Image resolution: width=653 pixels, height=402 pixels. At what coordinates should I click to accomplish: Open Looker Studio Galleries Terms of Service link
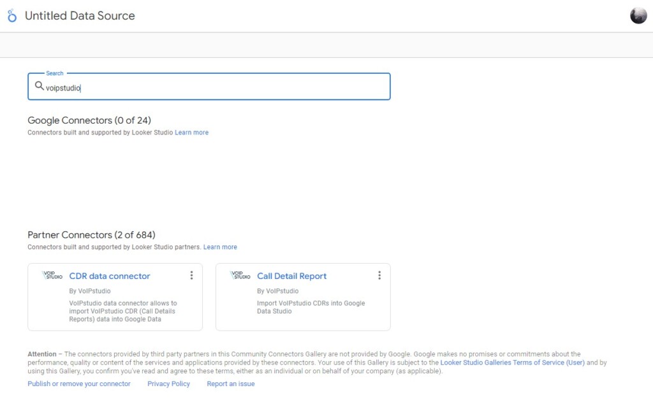[512, 363]
